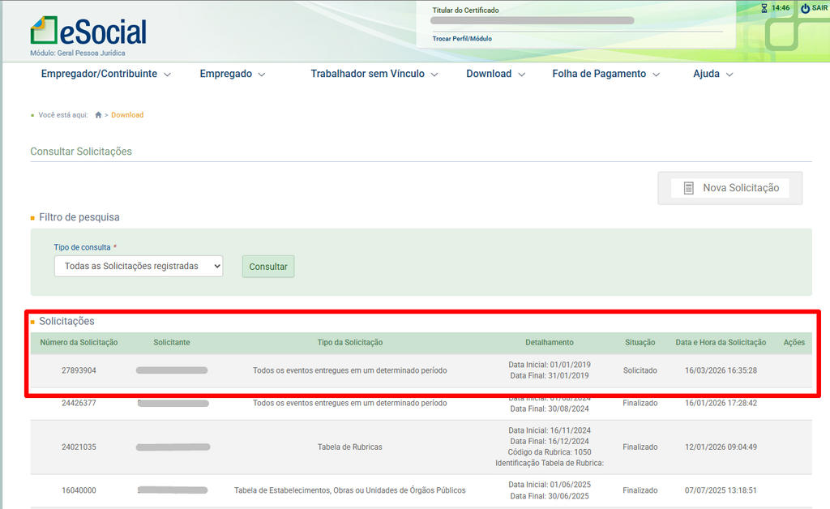Select the Tabela de Rubricas request row

click(349, 447)
